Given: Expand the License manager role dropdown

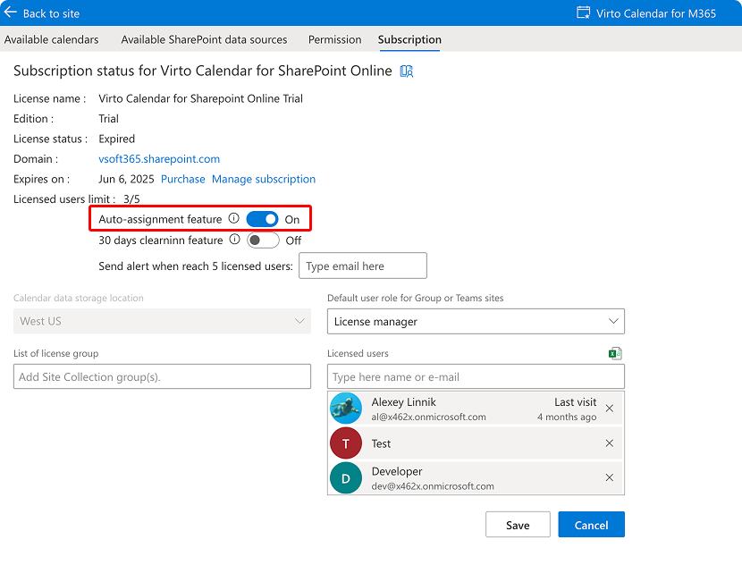Looking at the screenshot, I should point(476,321).
